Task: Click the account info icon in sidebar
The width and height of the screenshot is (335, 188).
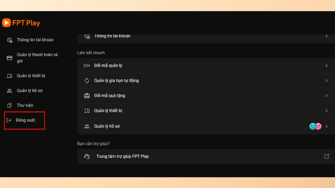Action: tap(9, 40)
